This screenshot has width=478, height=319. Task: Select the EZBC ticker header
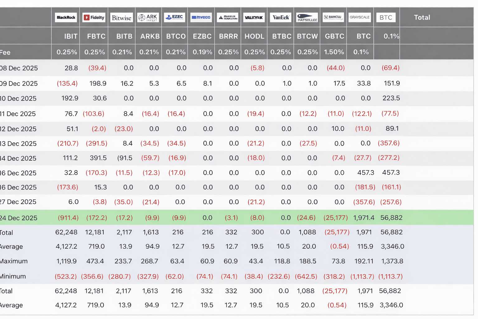[202, 36]
